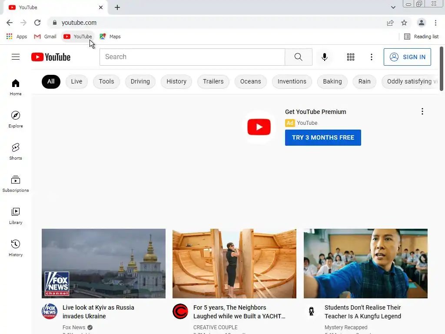Open the YouTube bookmark in bookmarks bar

[78, 37]
